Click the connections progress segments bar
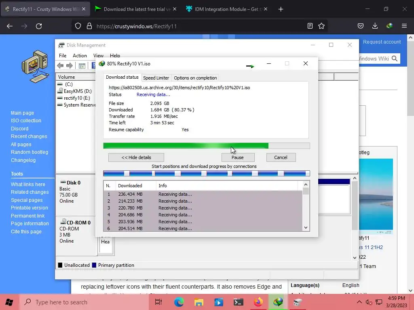This screenshot has width=414, height=310. 207,173
